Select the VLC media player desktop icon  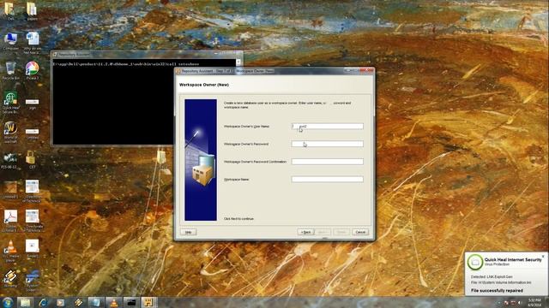[x=10, y=251]
